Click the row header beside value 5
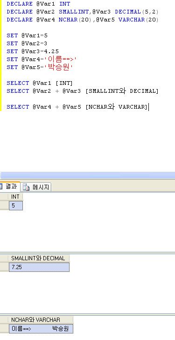Image resolution: width=175 pixels, height=340 pixels. (x=4, y=206)
